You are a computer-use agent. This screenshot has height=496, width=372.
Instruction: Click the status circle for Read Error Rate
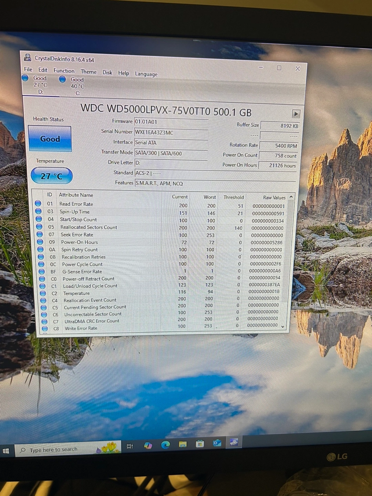38,204
